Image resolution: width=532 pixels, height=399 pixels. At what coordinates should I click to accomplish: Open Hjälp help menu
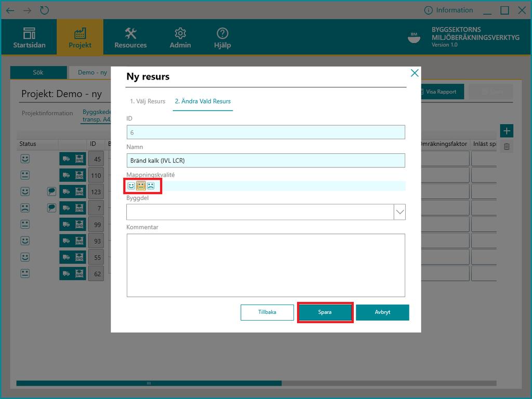point(222,37)
